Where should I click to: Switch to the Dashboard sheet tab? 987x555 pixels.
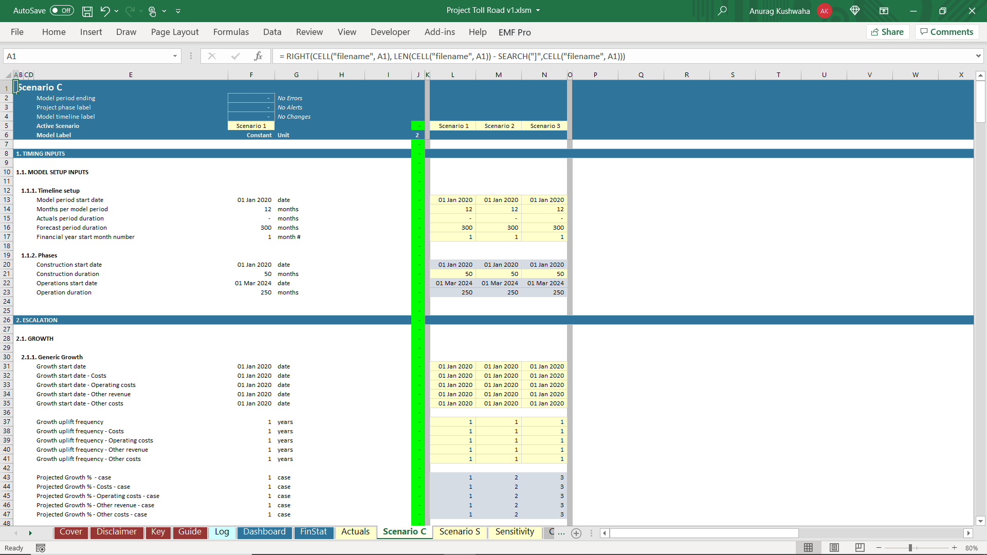pyautogui.click(x=264, y=532)
